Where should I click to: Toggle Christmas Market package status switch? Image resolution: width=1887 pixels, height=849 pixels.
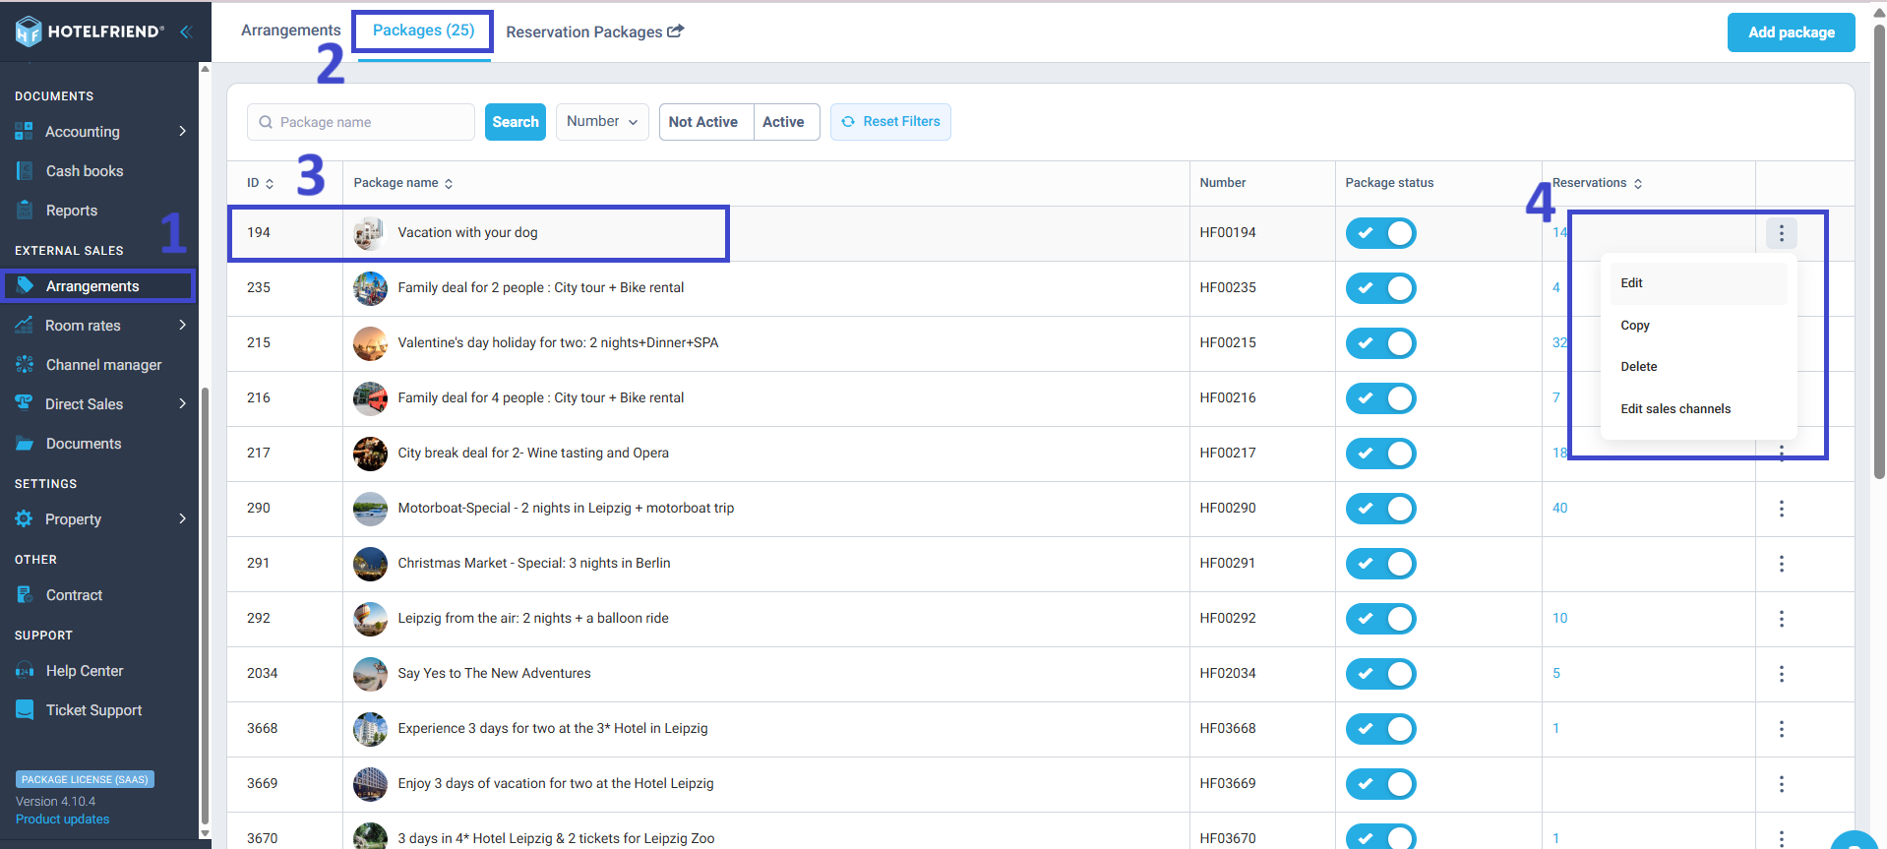1380,564
